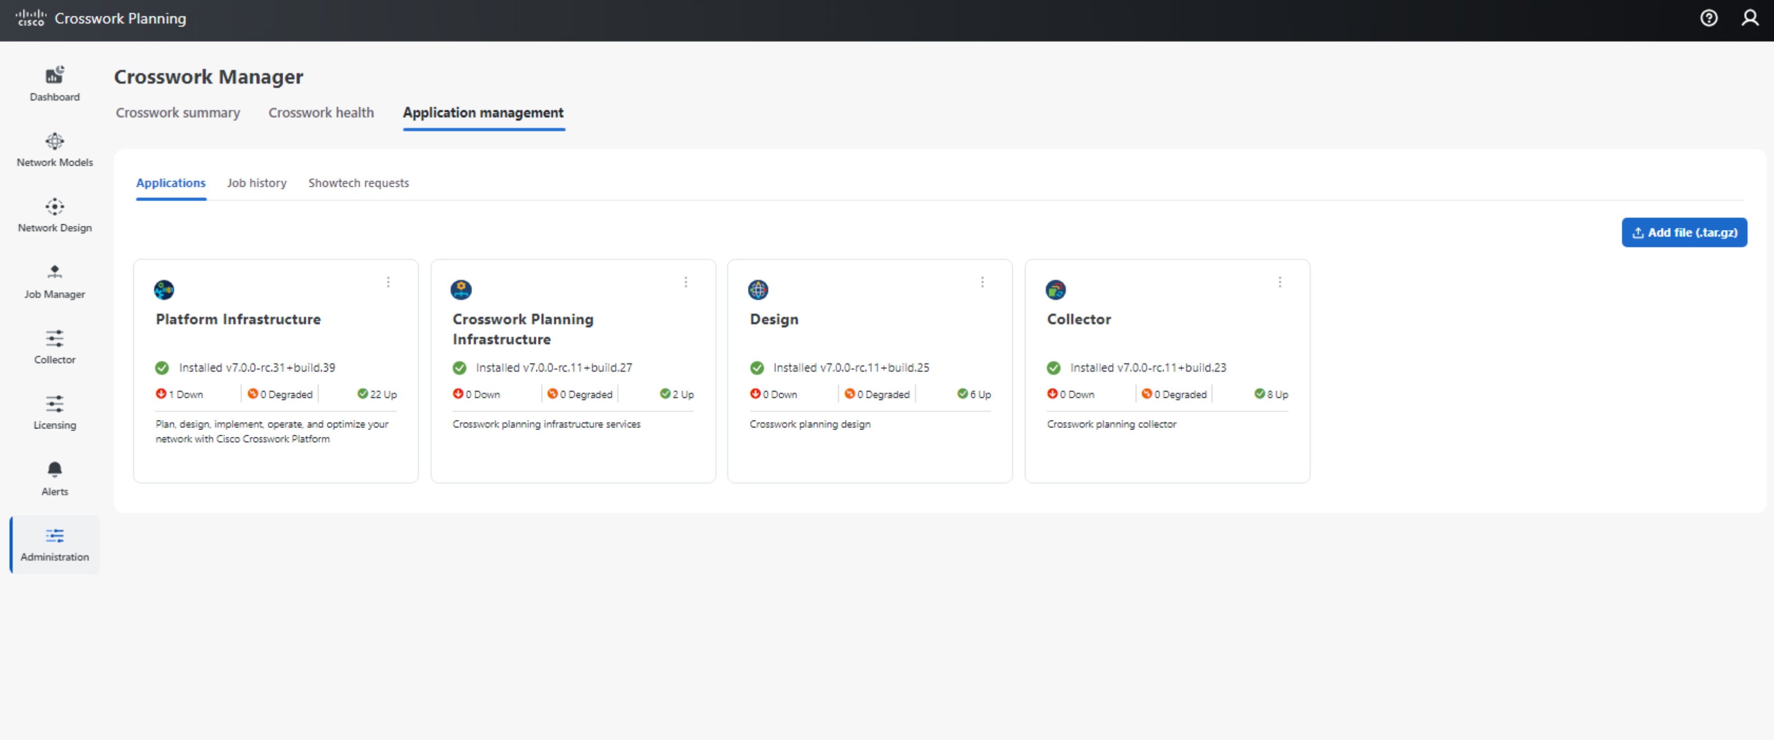Click the Cisco logo in header
This screenshot has width=1774, height=740.
[x=31, y=18]
